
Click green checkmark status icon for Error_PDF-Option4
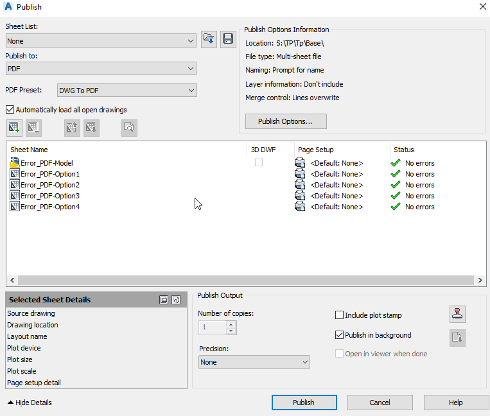coord(396,207)
